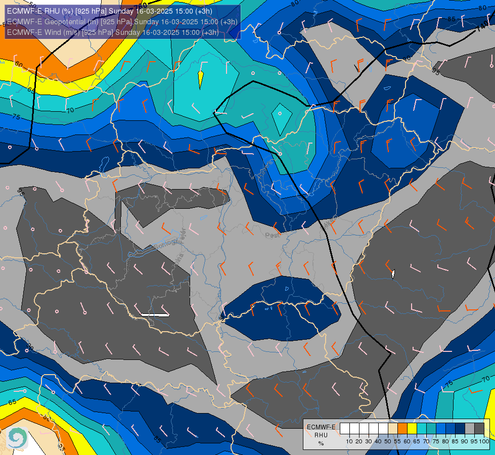The height and width of the screenshot is (455, 495).
Task: Click the RHU label in the legend
Action: pos(321,435)
